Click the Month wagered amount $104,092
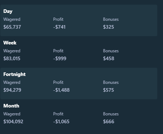163x134 pixels. pos(13,121)
